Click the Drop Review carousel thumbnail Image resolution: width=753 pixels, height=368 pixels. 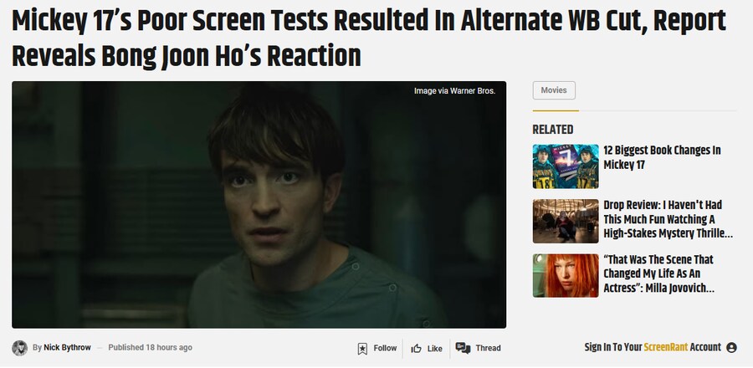click(x=566, y=221)
